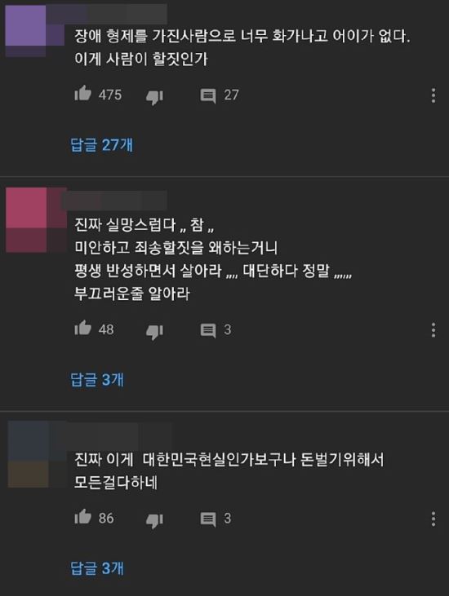Open more options for third comment

(x=433, y=519)
